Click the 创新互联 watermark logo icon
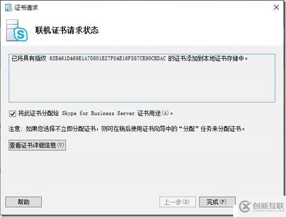The height and width of the screenshot is (217, 286). pos(245,206)
